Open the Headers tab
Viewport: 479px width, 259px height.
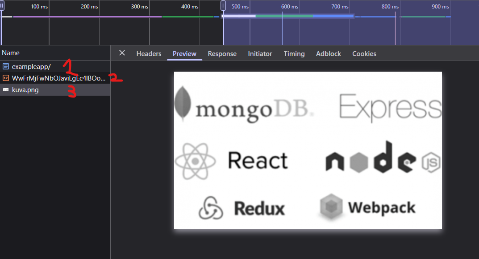click(x=149, y=54)
